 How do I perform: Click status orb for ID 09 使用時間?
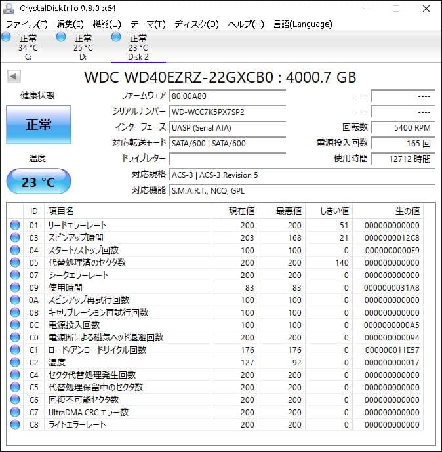[x=15, y=287]
